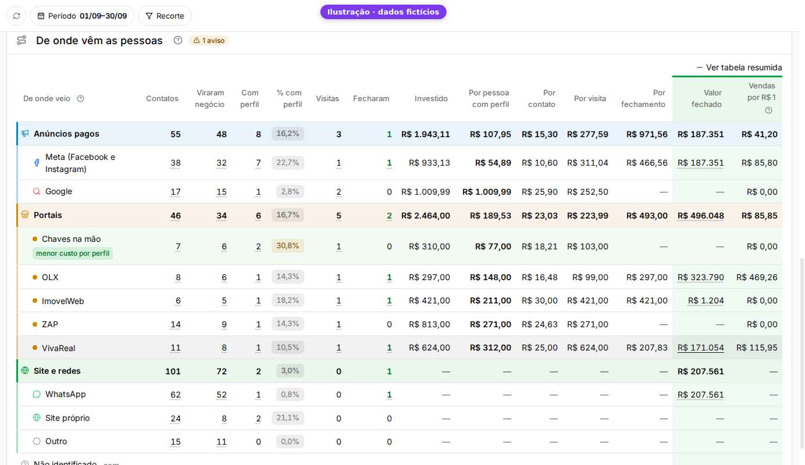Image resolution: width=805 pixels, height=465 pixels.
Task: Click the Google search icon in its row
Action: pyautogui.click(x=37, y=191)
